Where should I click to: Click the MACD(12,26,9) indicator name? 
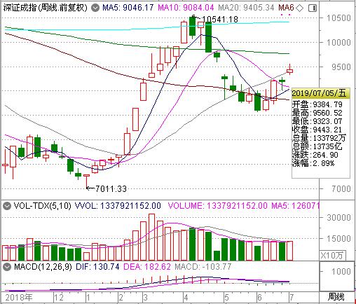click(x=43, y=267)
